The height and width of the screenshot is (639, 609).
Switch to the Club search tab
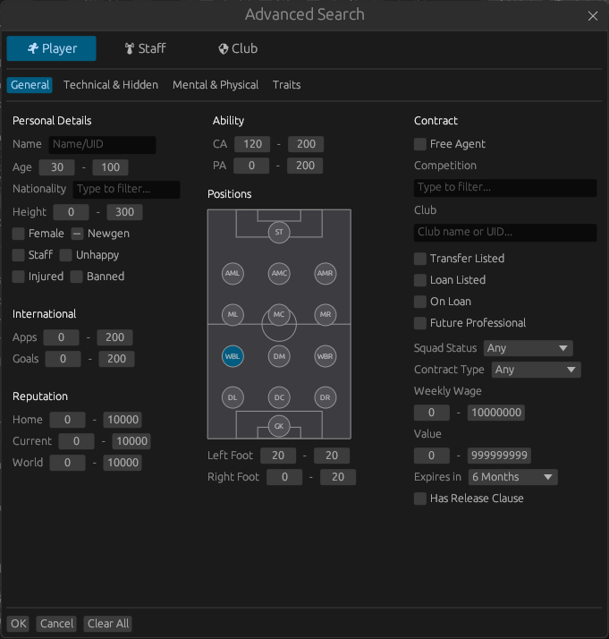click(238, 48)
